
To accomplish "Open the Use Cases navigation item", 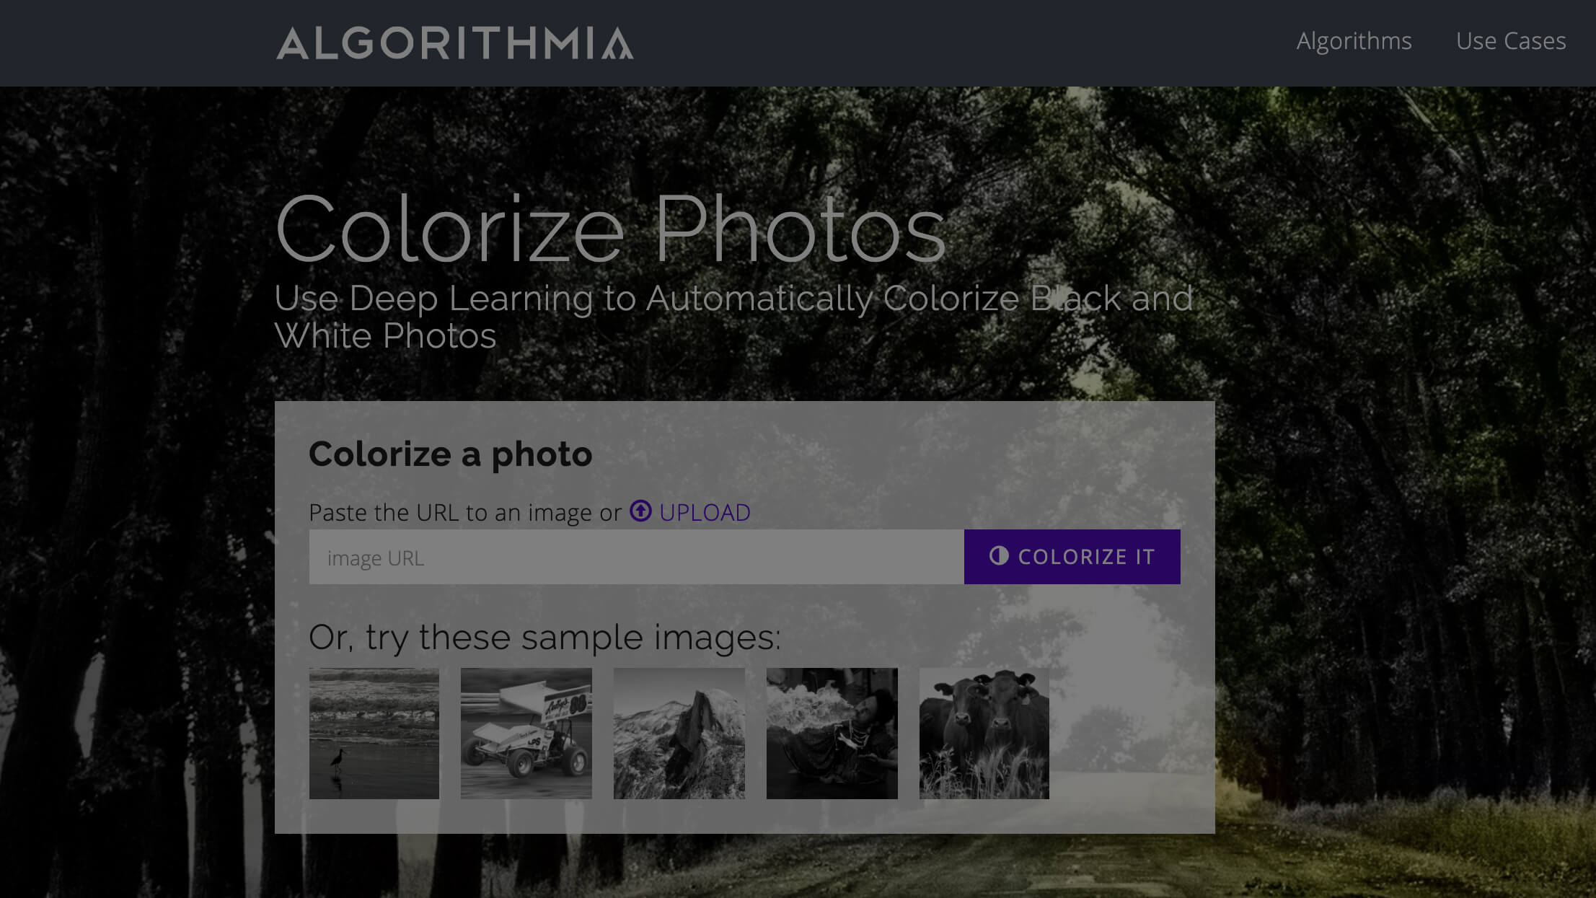I will (x=1510, y=41).
